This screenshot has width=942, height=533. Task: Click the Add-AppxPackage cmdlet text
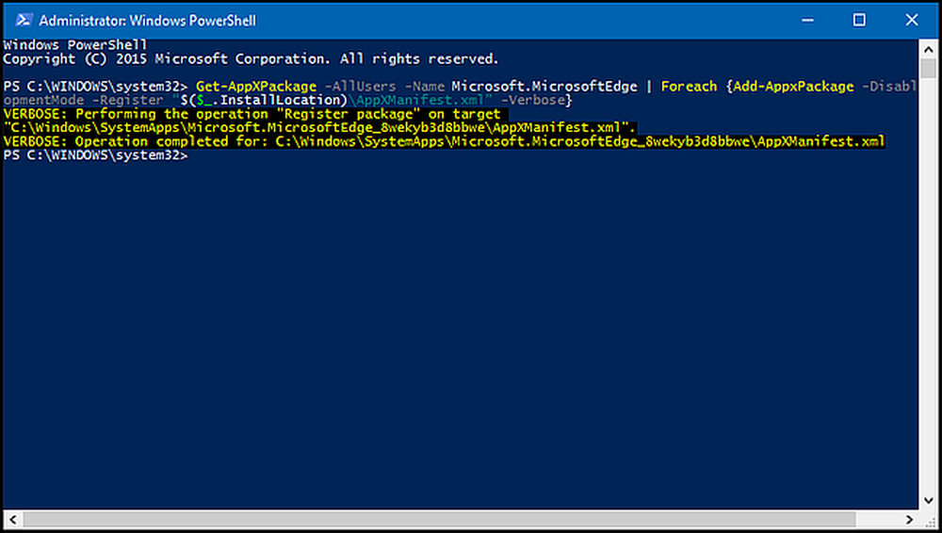coord(793,87)
